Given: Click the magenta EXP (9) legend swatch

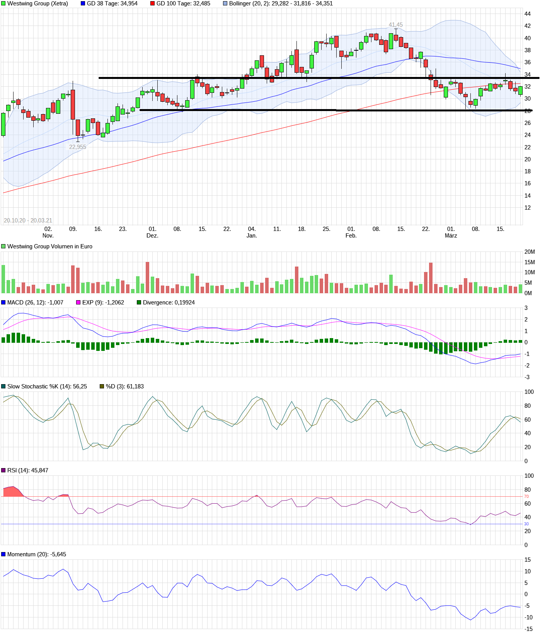Looking at the screenshot, I should (x=78, y=303).
